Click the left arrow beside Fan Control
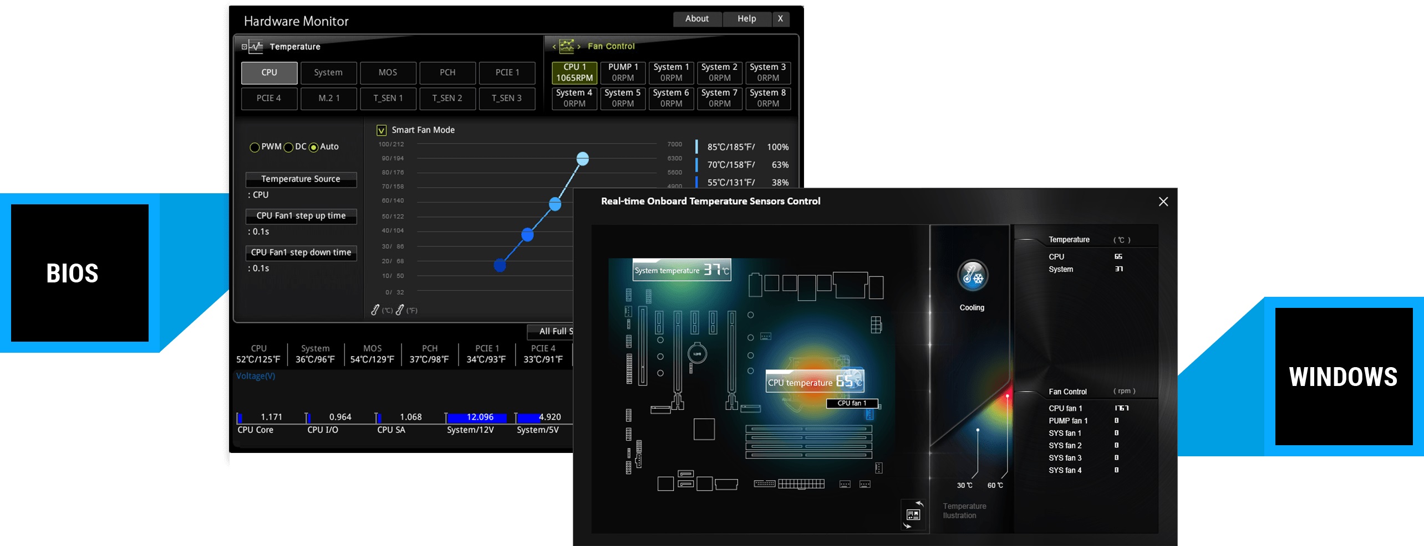The height and width of the screenshot is (546, 1424). [554, 47]
